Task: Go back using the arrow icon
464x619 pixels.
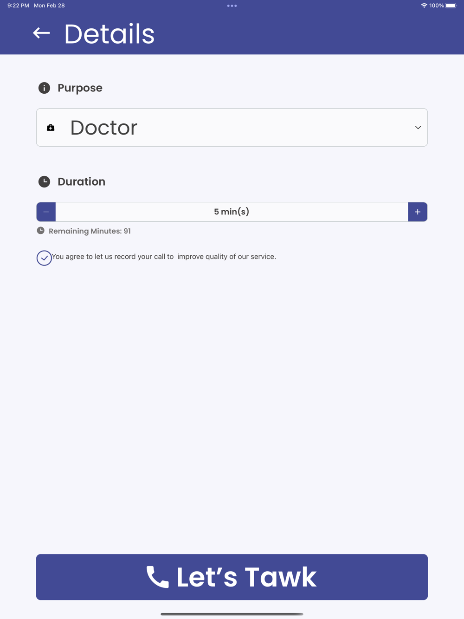Action: (x=41, y=33)
